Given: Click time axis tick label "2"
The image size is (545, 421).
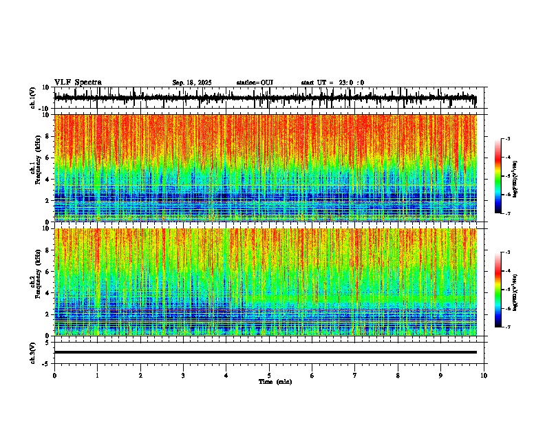Looking at the screenshot, I should pyautogui.click(x=140, y=376).
